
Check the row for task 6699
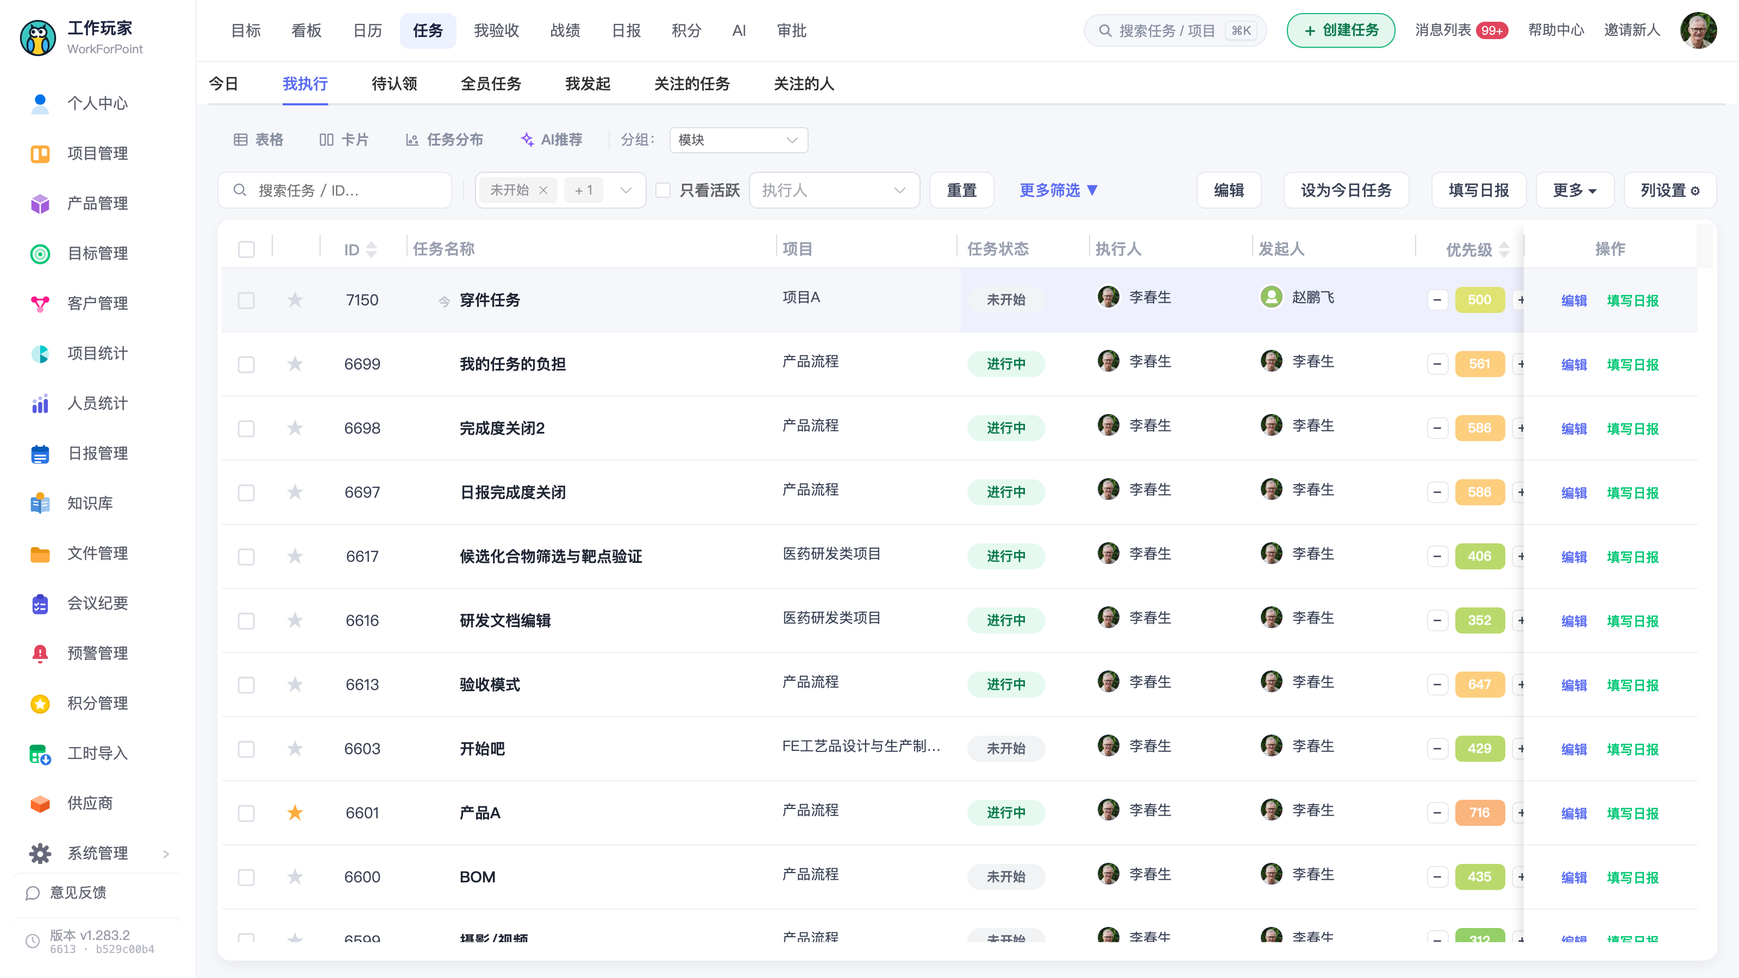[x=246, y=365]
